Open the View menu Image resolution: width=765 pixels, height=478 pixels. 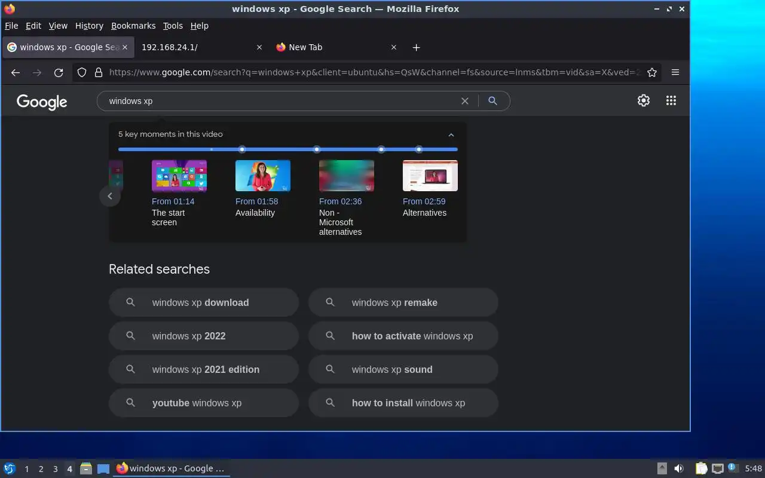pyautogui.click(x=58, y=26)
